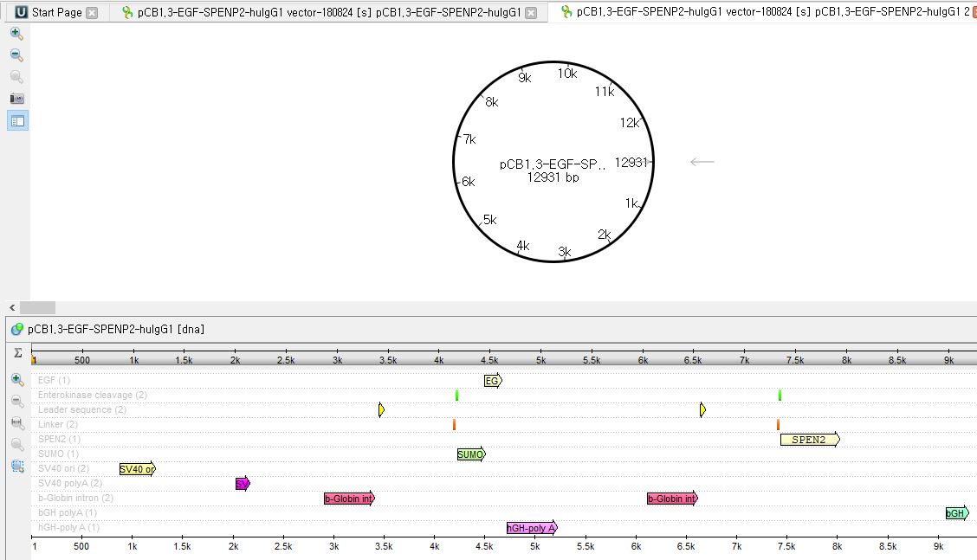The width and height of the screenshot is (977, 560).
Task: Click the camera export image icon
Action: tap(16, 99)
